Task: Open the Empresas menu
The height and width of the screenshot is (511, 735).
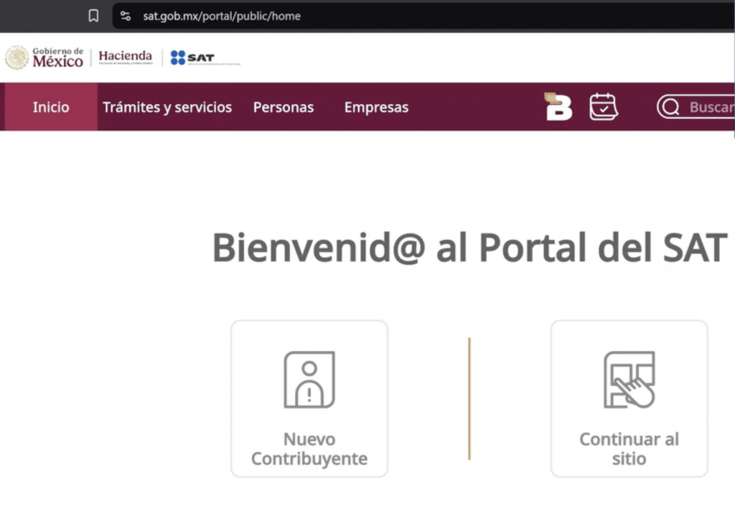Action: coord(376,107)
